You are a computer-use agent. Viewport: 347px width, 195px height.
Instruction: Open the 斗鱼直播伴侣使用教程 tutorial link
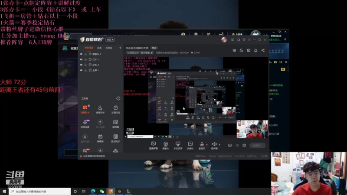coord(94,156)
